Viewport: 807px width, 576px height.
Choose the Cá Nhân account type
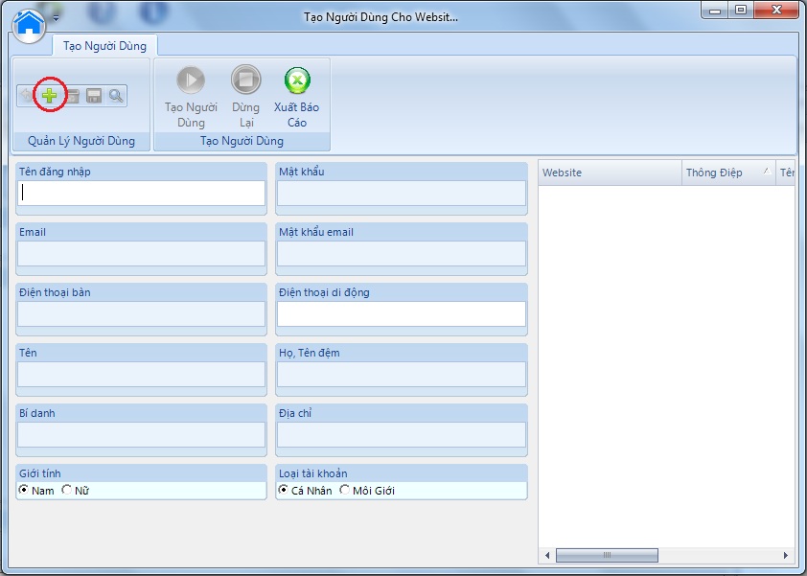tap(284, 491)
